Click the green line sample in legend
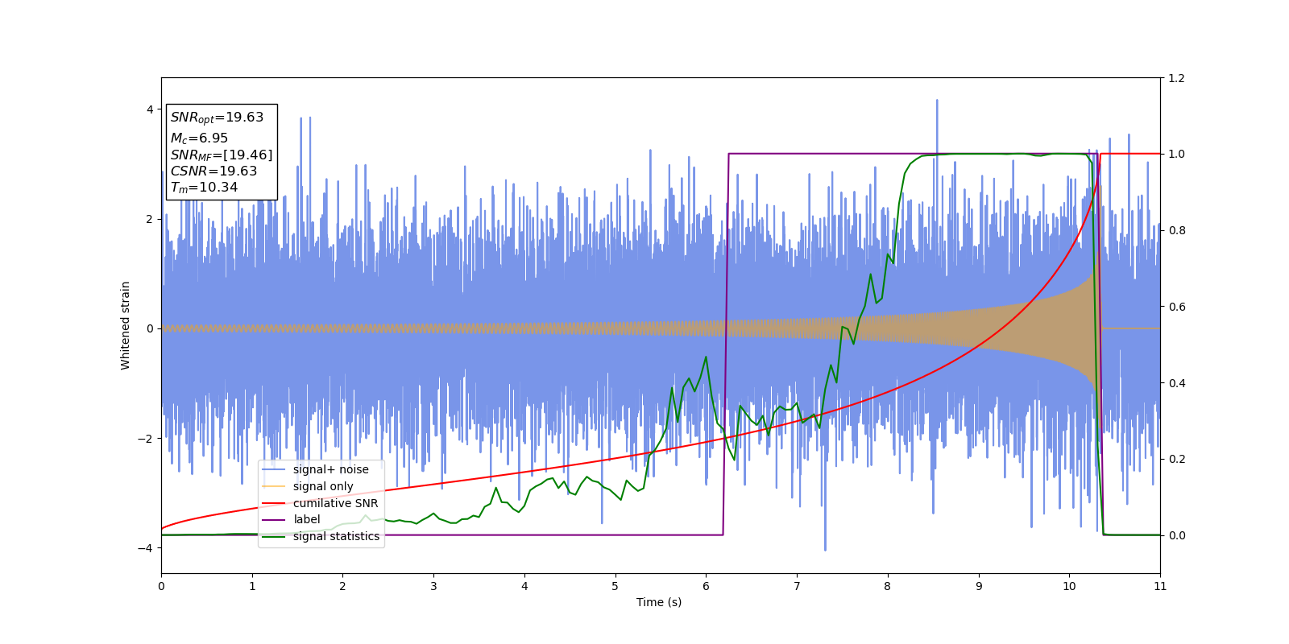 275,537
